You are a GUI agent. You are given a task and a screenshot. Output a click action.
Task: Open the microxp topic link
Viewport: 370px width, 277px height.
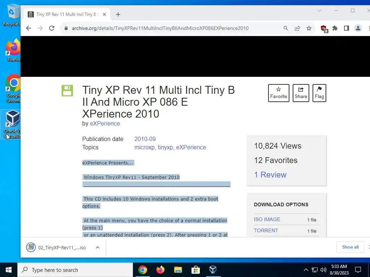point(145,148)
